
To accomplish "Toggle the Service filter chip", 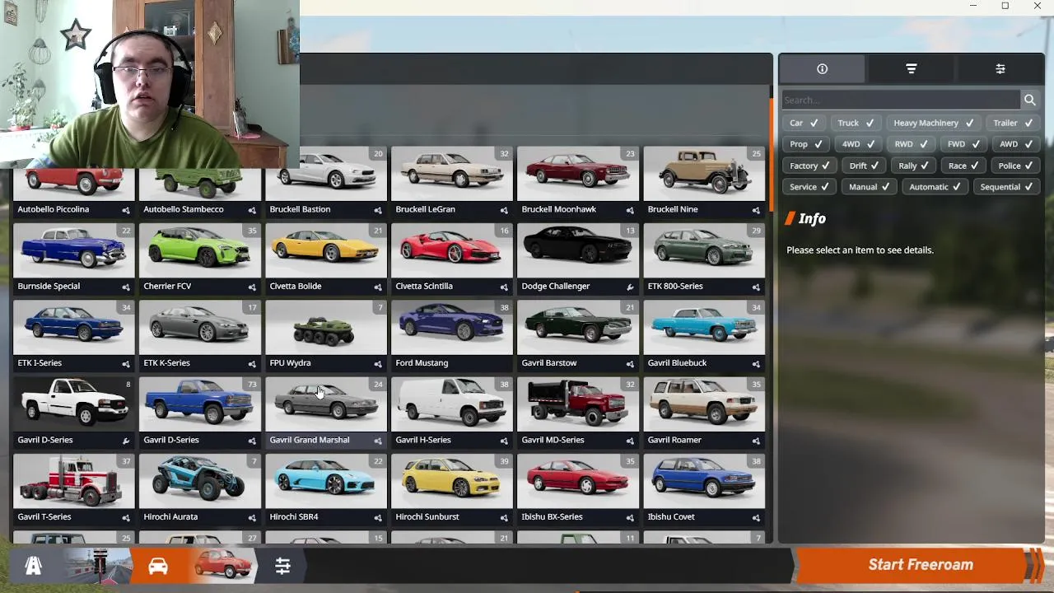I will 809,187.
